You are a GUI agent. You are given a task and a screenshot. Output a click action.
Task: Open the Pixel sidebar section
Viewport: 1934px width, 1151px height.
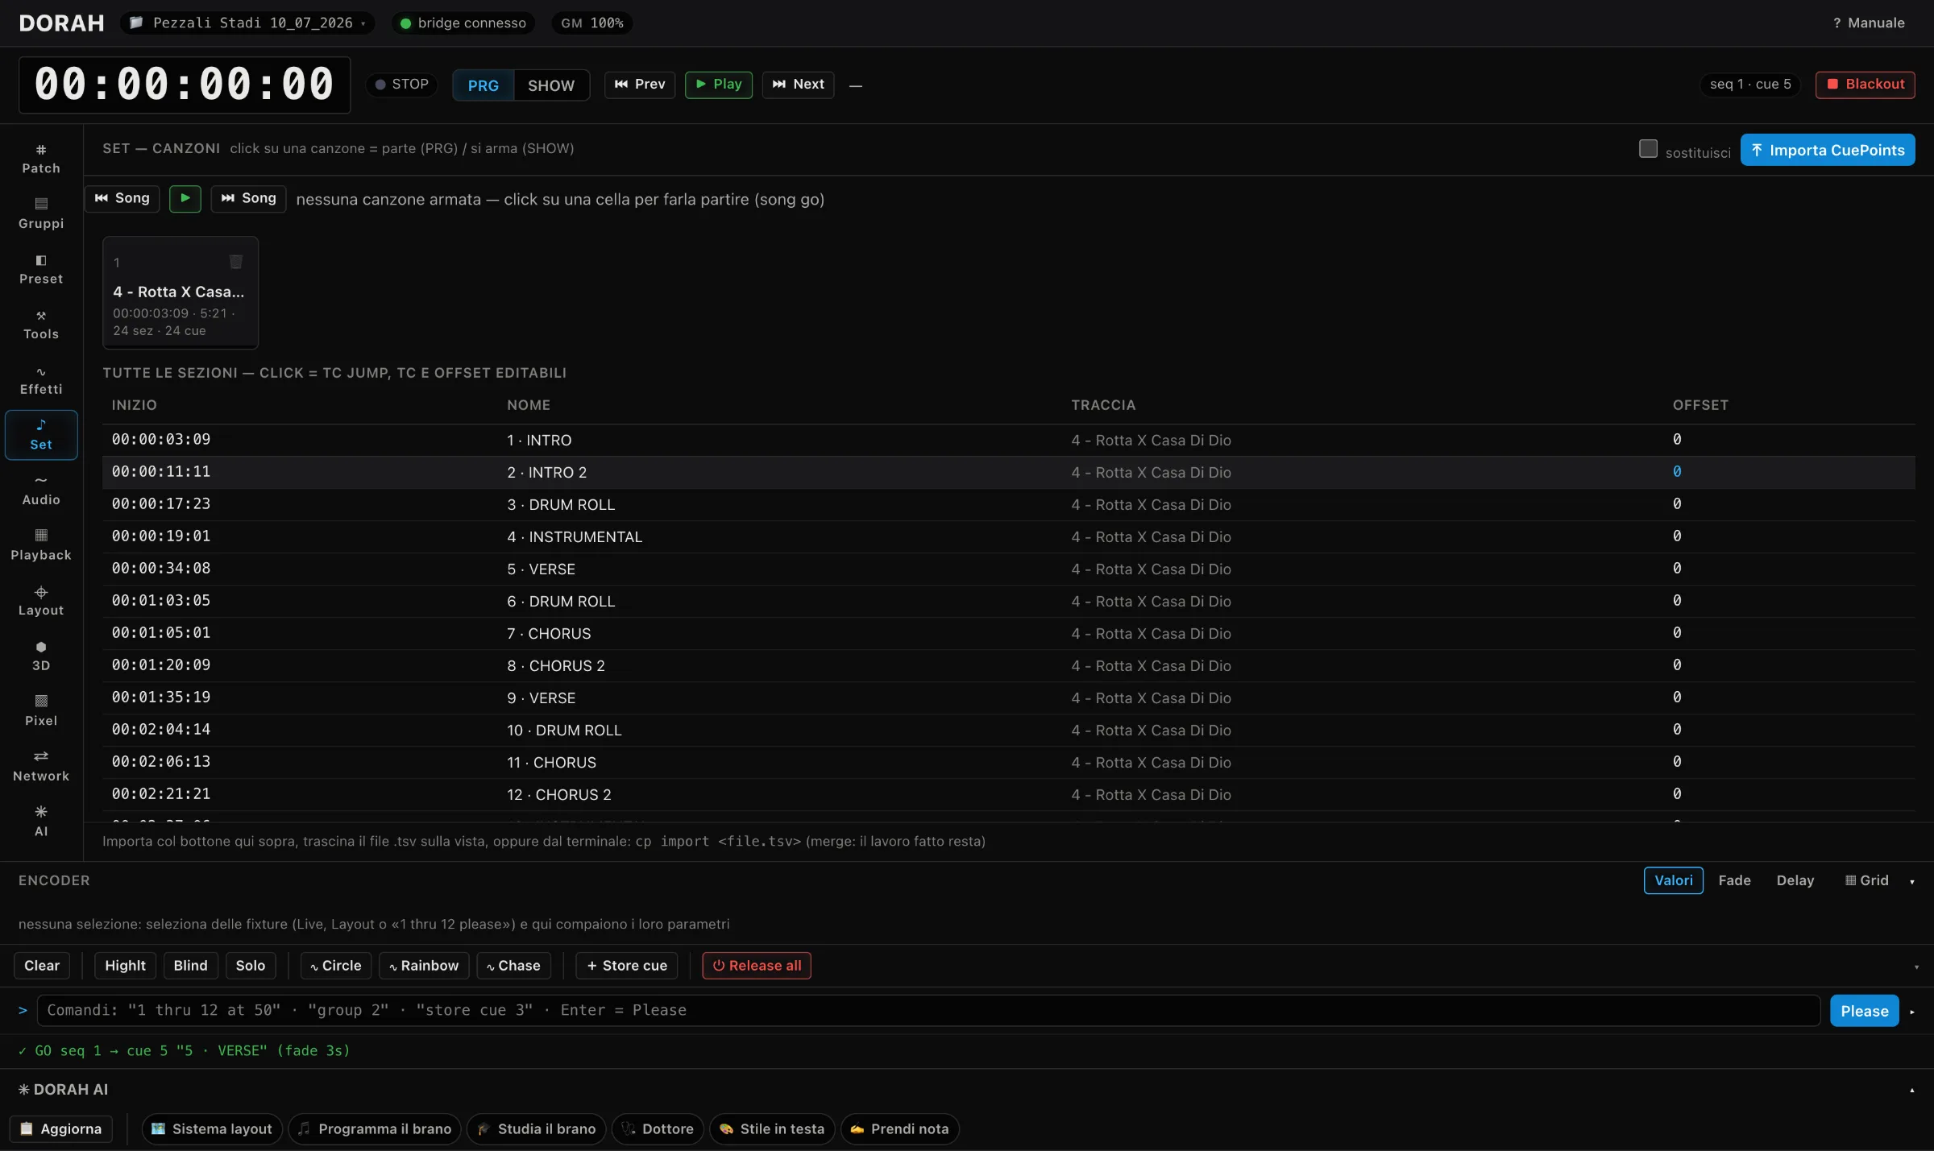(41, 711)
